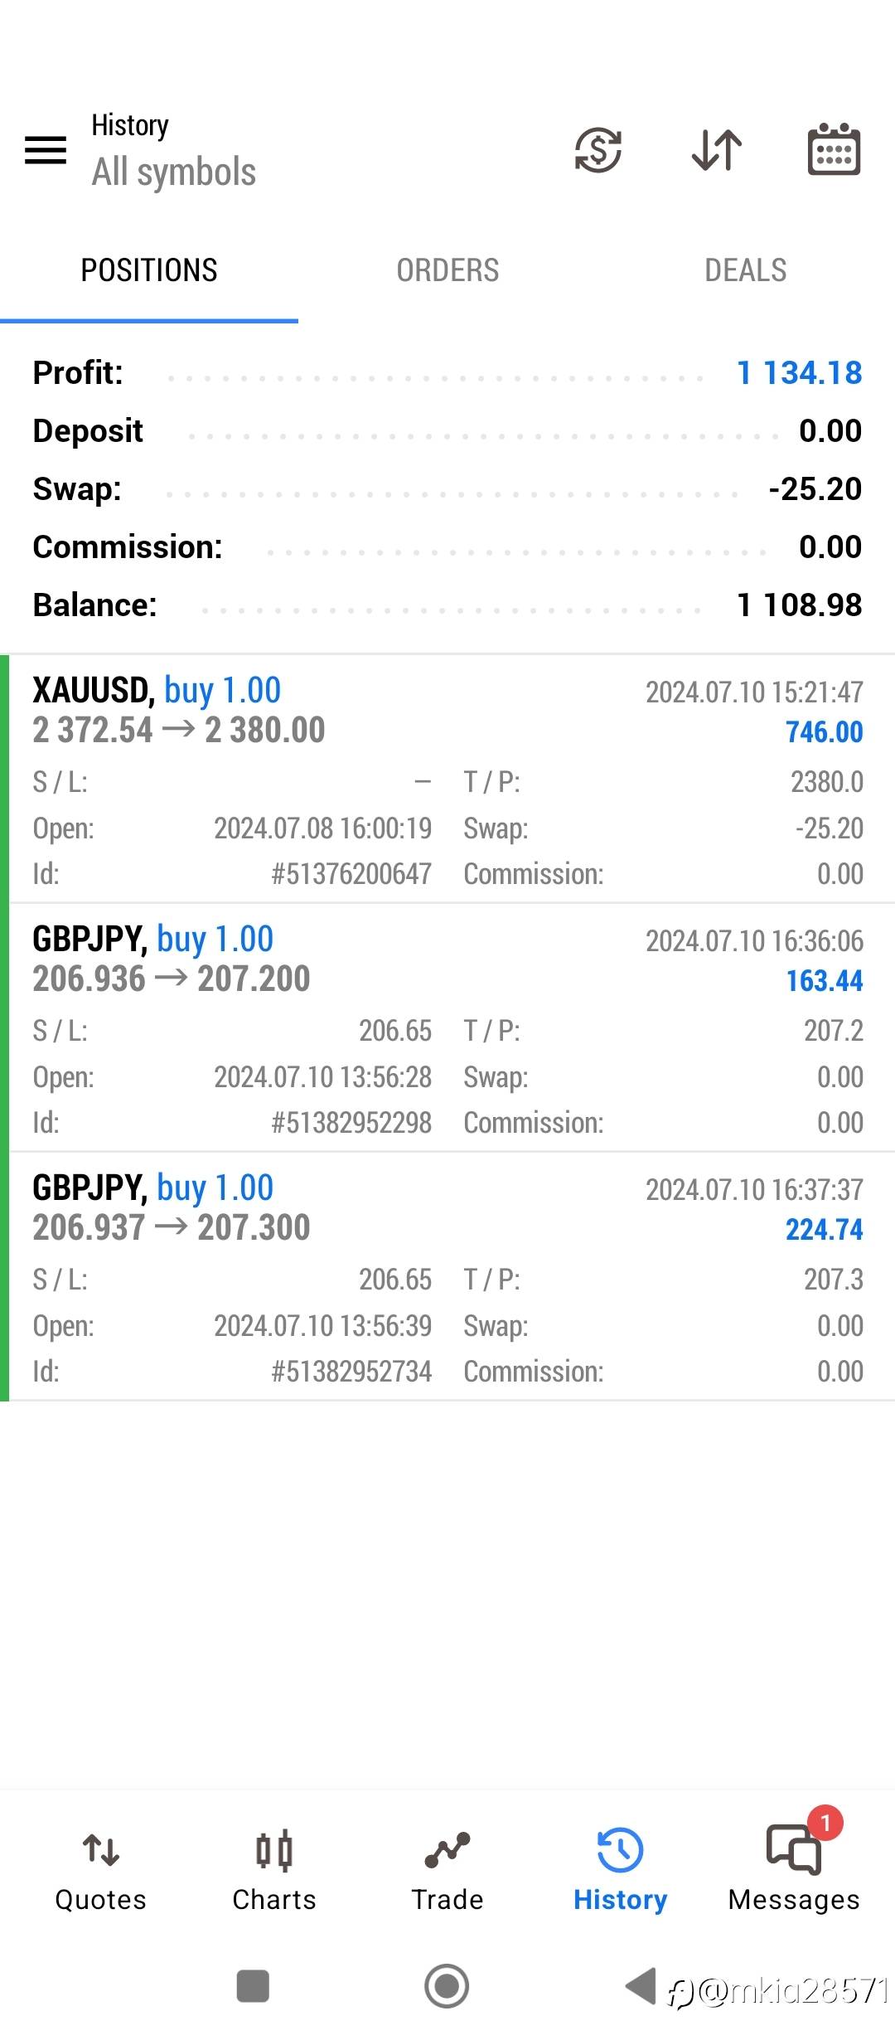
Task: Open the Charts section
Action: pos(274,1868)
